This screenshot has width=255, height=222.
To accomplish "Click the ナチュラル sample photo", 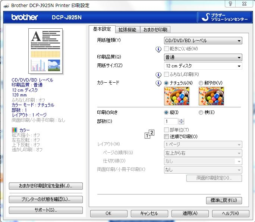I will [177, 96].
